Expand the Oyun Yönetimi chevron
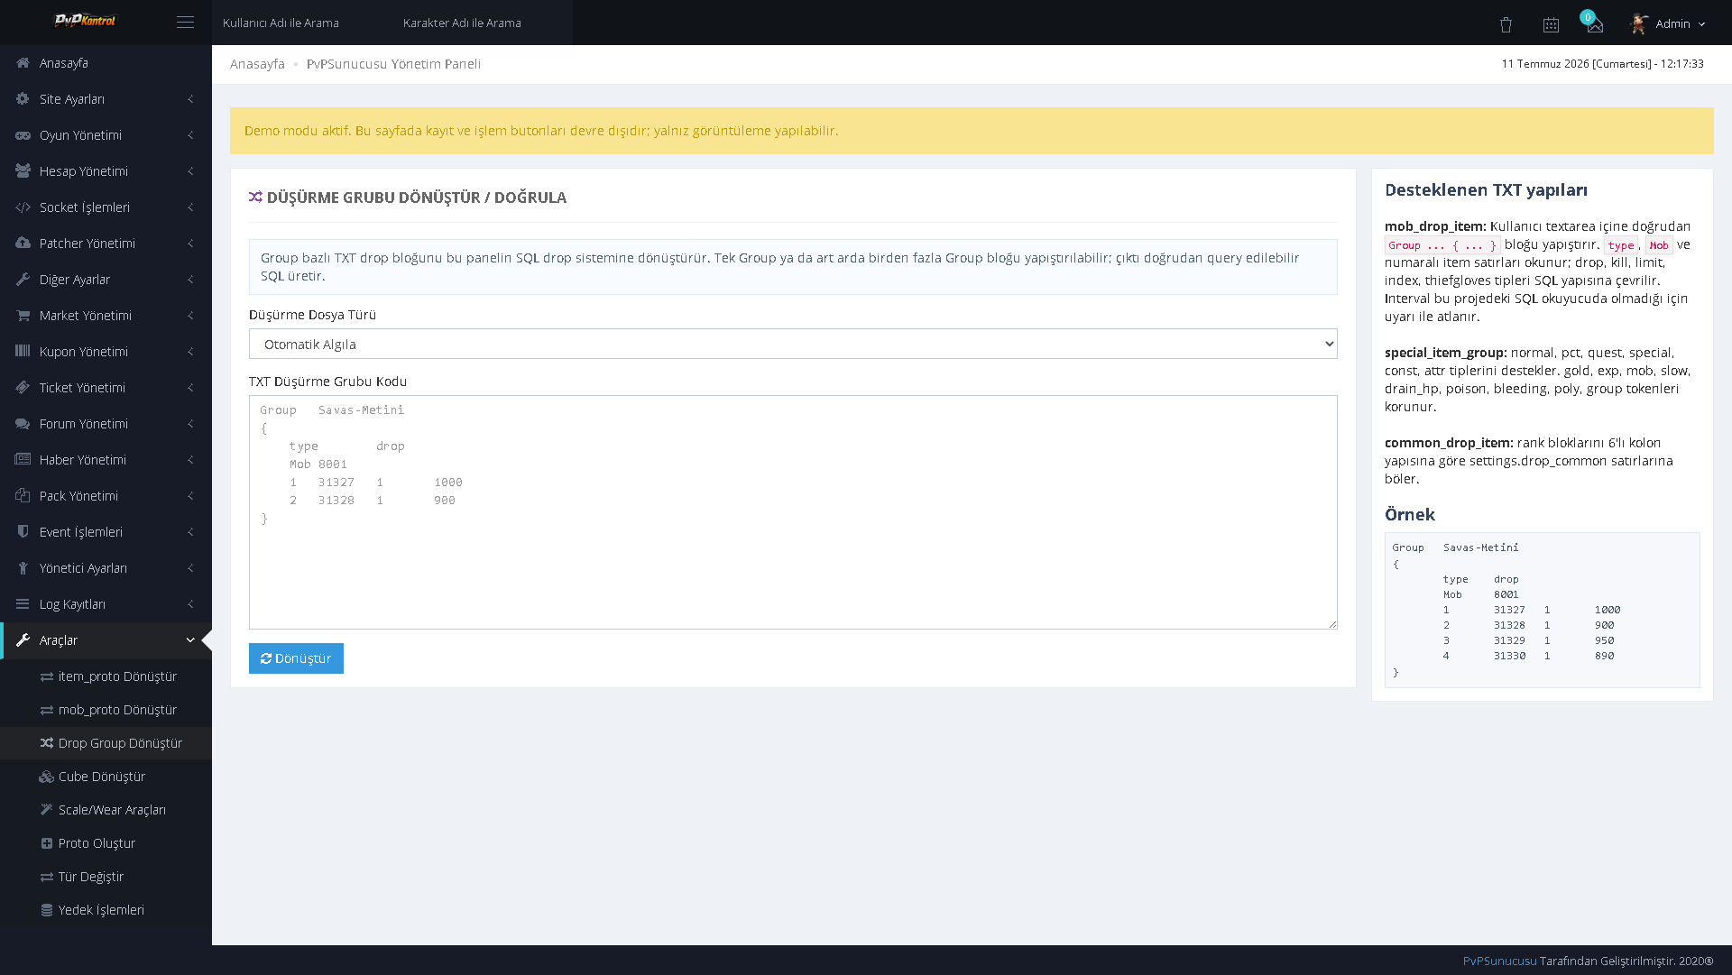Viewport: 1732px width, 975px height. click(190, 135)
